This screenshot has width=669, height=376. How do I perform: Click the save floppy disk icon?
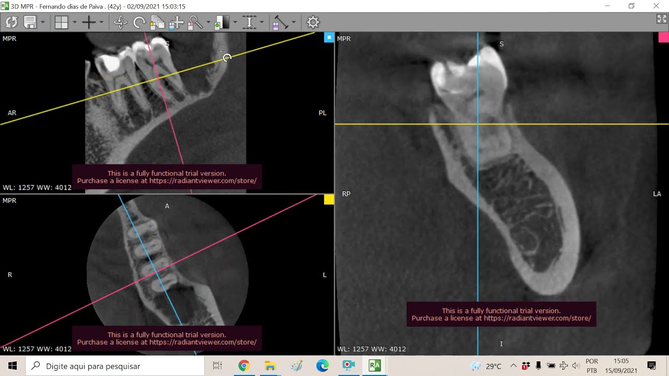tap(29, 22)
